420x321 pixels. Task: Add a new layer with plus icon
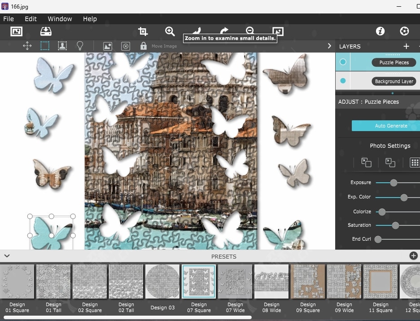coord(406,46)
